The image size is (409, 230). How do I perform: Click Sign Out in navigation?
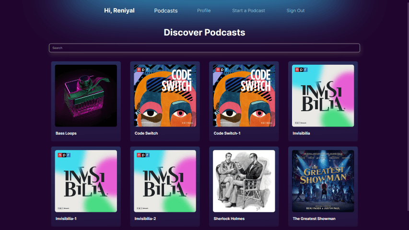click(x=295, y=11)
